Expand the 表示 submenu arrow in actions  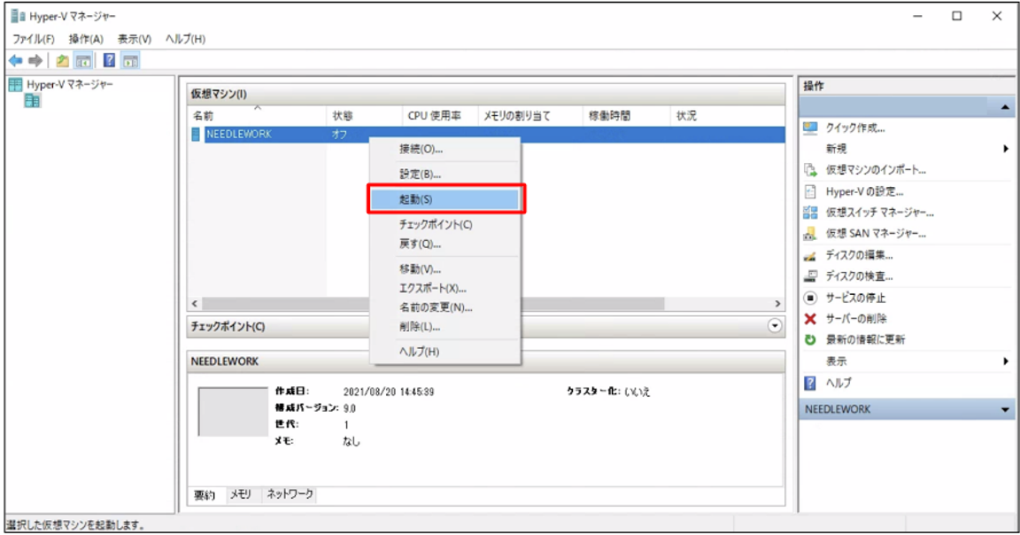point(1006,361)
